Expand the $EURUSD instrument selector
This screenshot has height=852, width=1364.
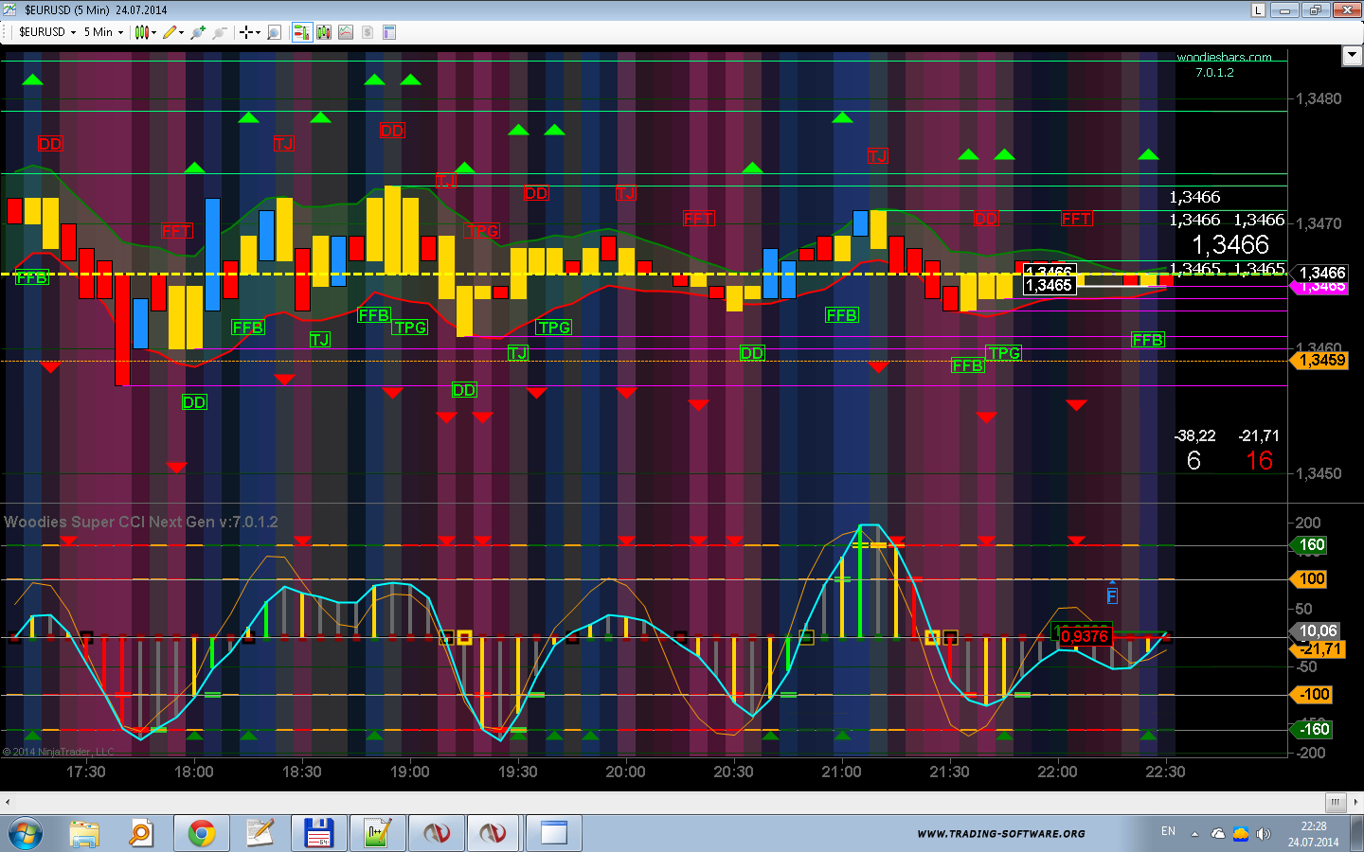(46, 32)
